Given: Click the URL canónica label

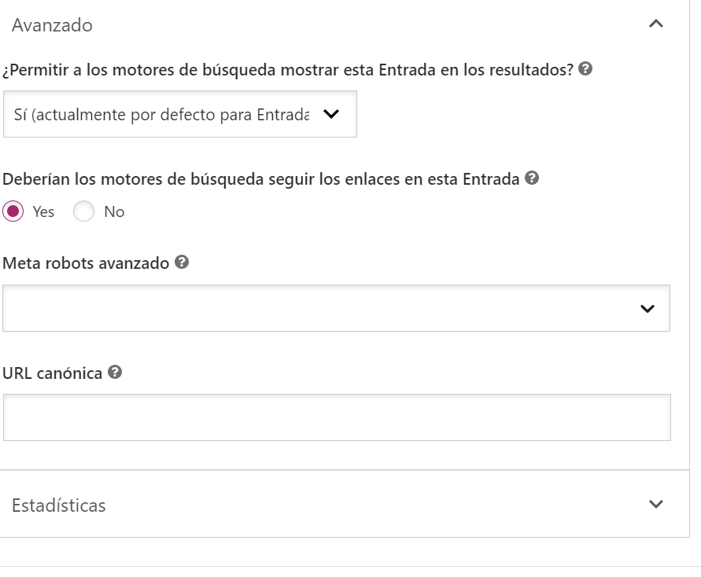Looking at the screenshot, I should 52,373.
